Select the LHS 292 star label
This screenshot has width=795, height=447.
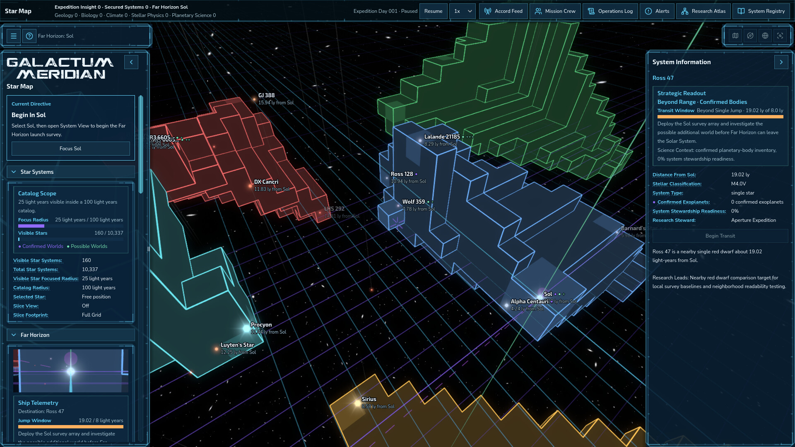[x=334, y=209]
